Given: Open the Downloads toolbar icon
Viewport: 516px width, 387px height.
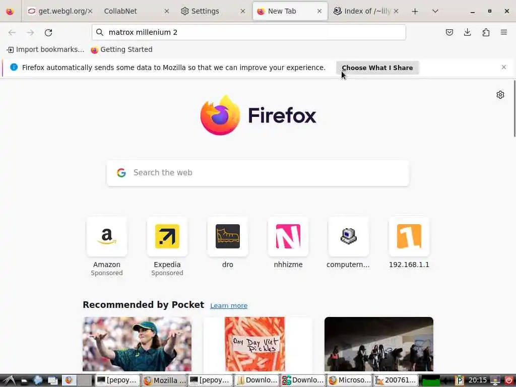Looking at the screenshot, I should coord(467,32).
